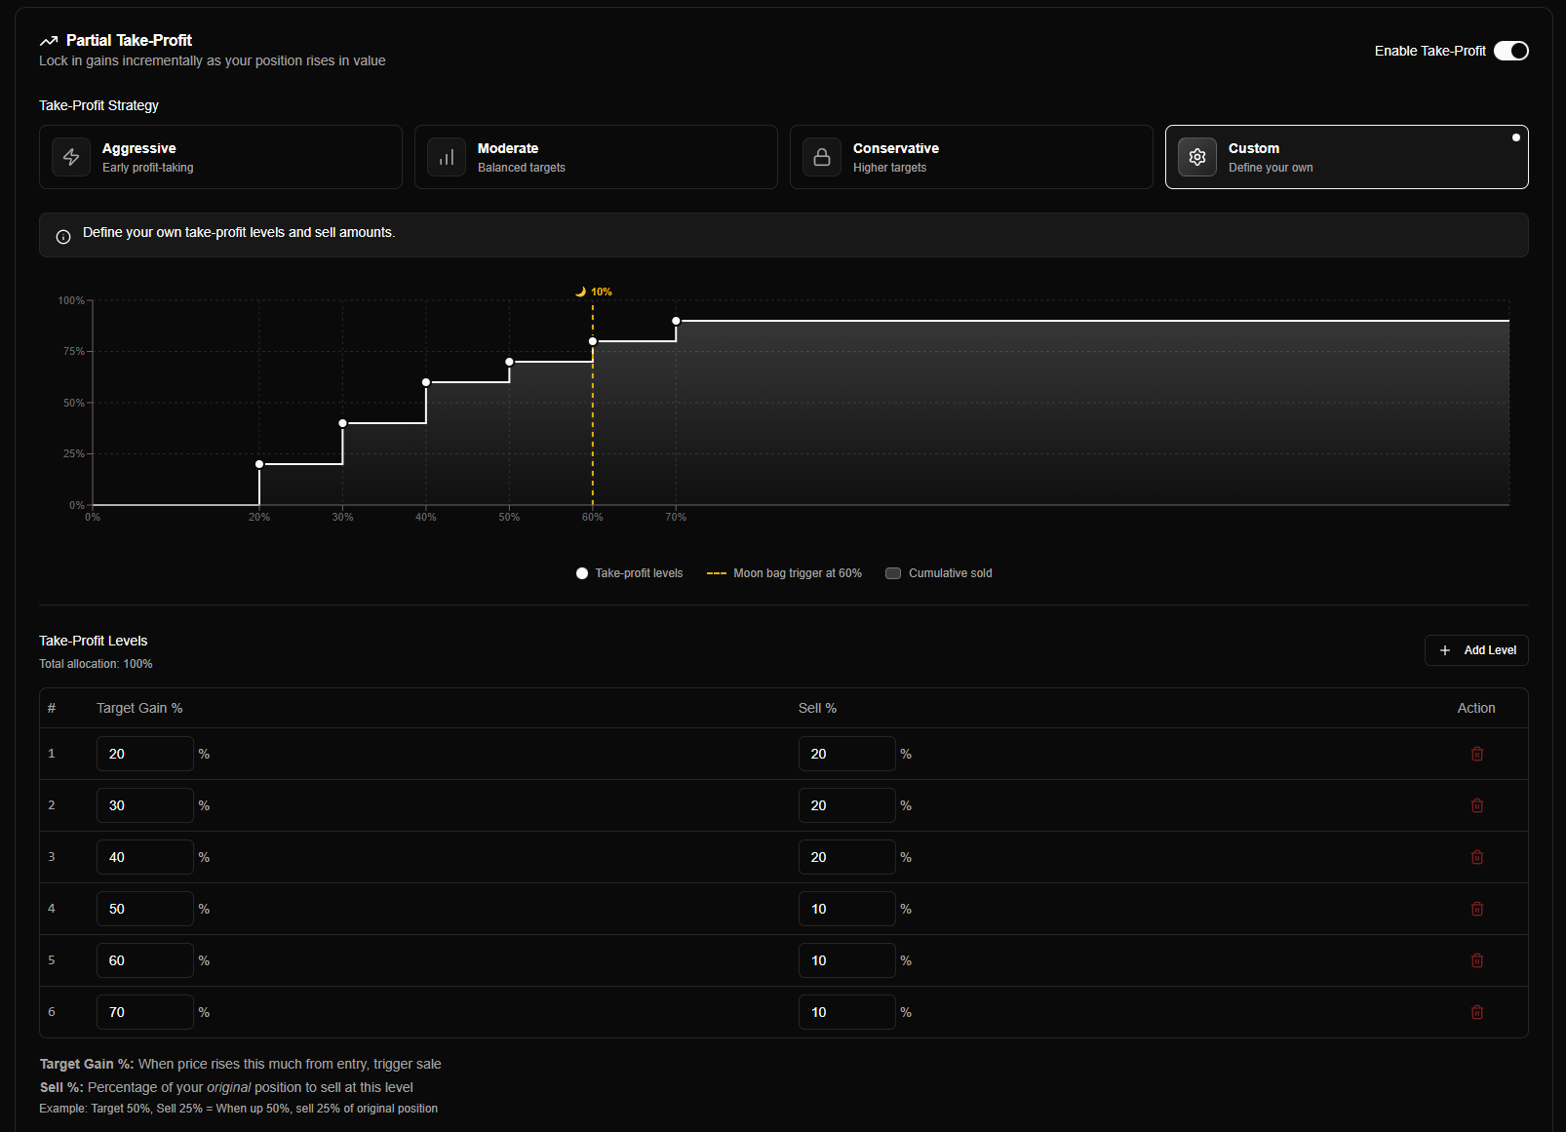
Task: Delete level 6 using its trash icon
Action: click(1477, 1012)
